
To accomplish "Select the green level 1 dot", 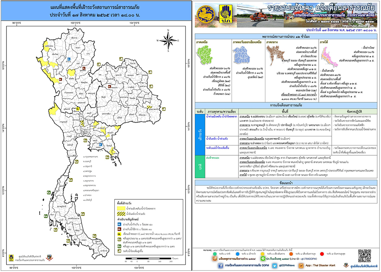I will pyautogui.click(x=215, y=254).
